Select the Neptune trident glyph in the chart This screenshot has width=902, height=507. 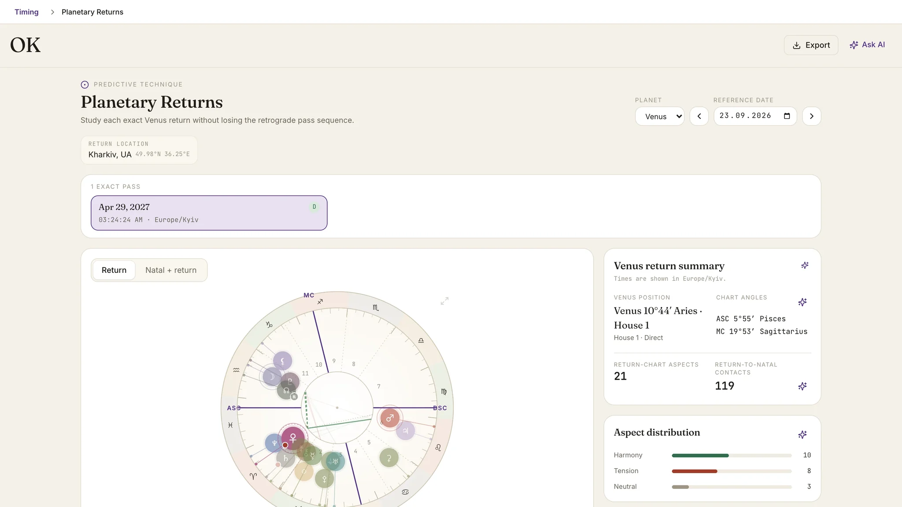click(274, 443)
